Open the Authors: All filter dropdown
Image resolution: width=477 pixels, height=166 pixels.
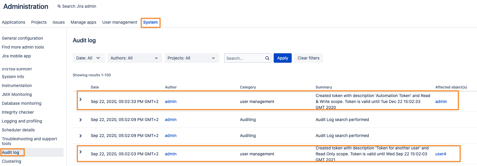pos(135,58)
